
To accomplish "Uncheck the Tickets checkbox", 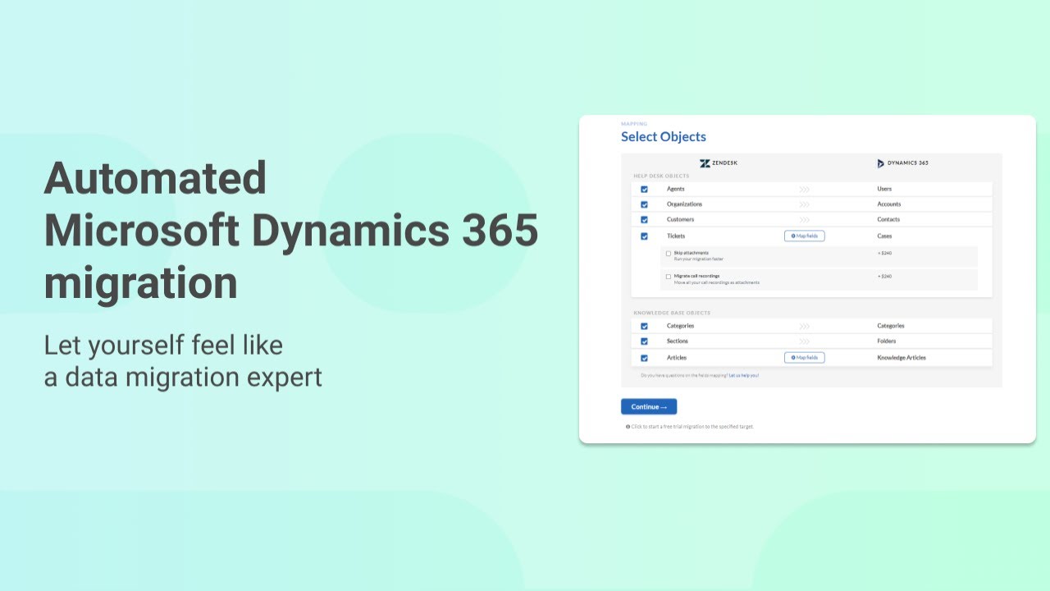I will pos(644,236).
